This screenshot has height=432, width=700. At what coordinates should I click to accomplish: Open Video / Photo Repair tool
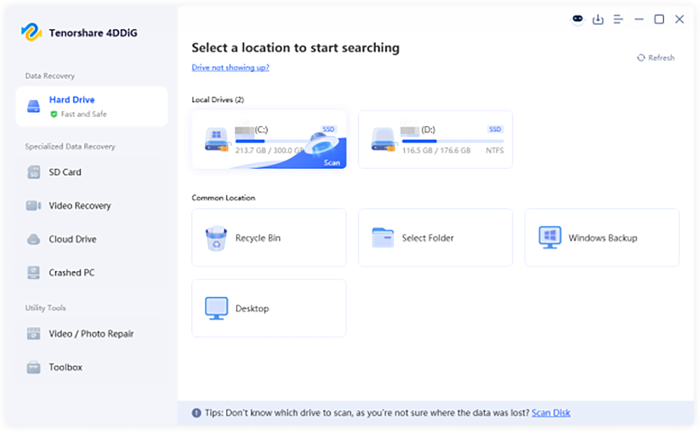point(91,334)
